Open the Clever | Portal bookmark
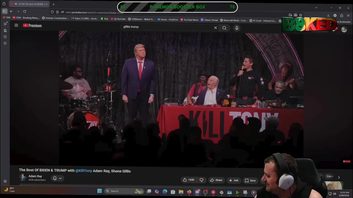The image size is (353, 198). [209, 20]
